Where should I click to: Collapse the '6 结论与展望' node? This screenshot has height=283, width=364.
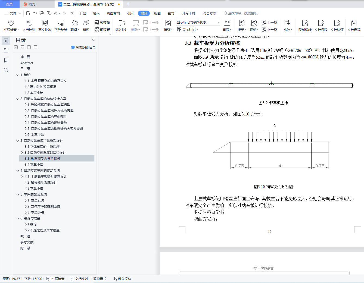(x=18, y=218)
